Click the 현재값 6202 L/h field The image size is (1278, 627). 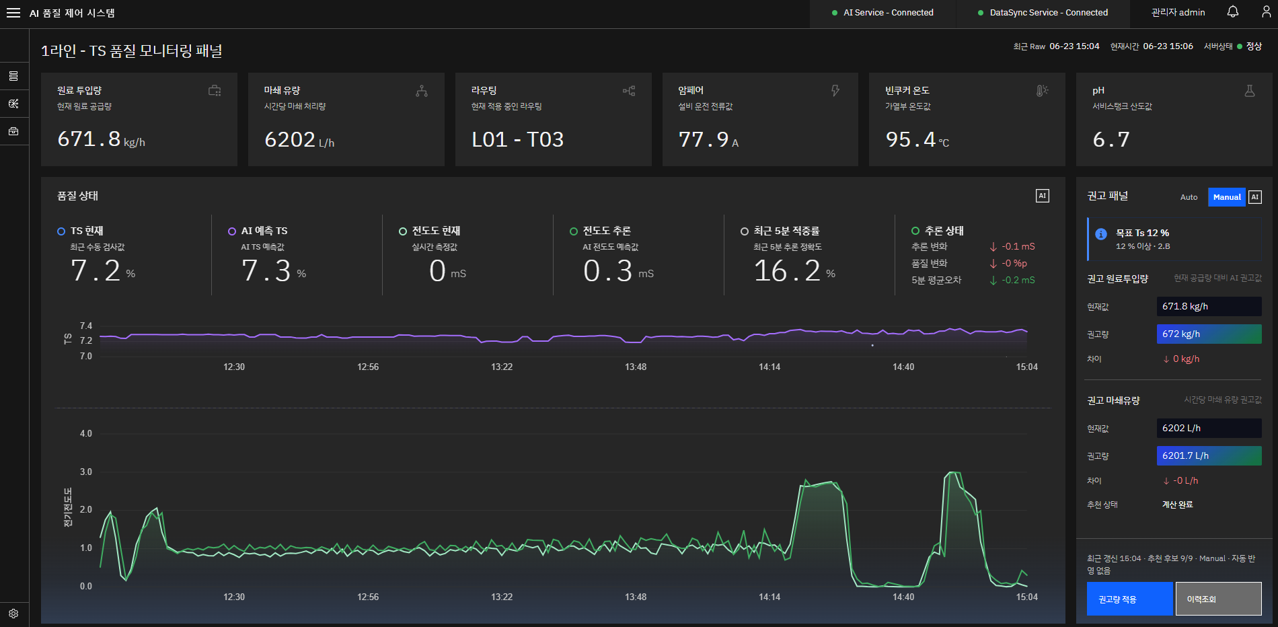click(x=1209, y=428)
